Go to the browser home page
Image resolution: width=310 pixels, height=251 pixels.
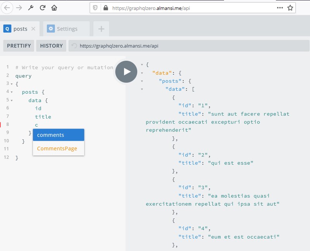(54, 8)
